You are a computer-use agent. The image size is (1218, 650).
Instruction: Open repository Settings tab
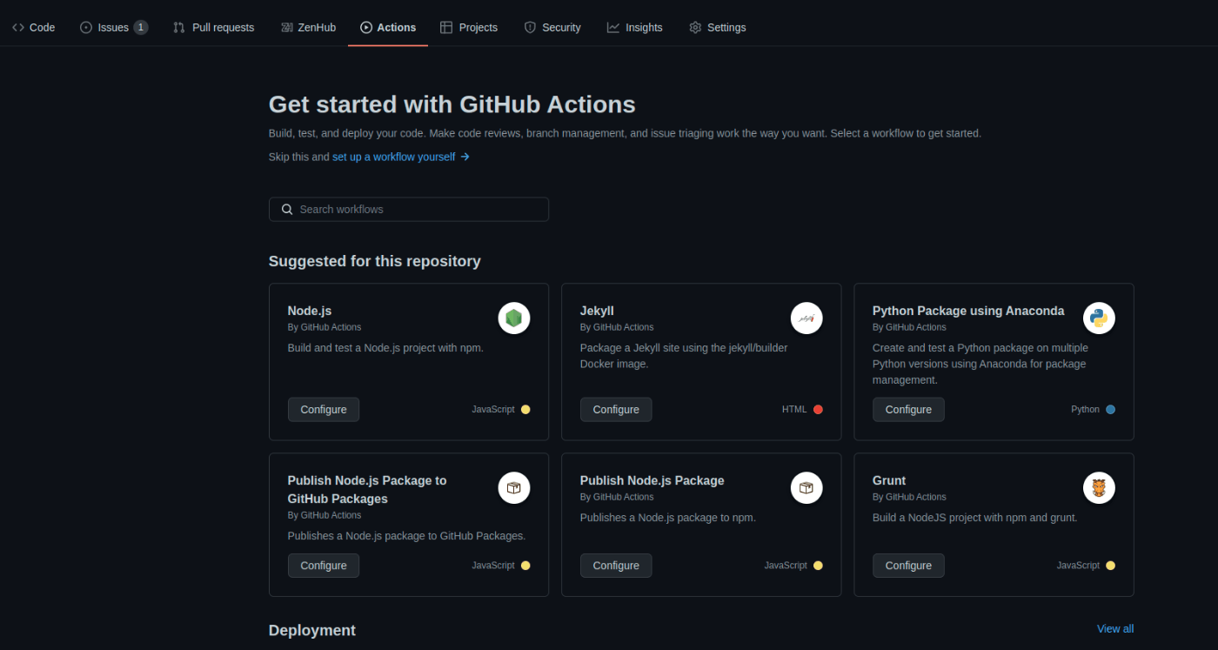[718, 27]
